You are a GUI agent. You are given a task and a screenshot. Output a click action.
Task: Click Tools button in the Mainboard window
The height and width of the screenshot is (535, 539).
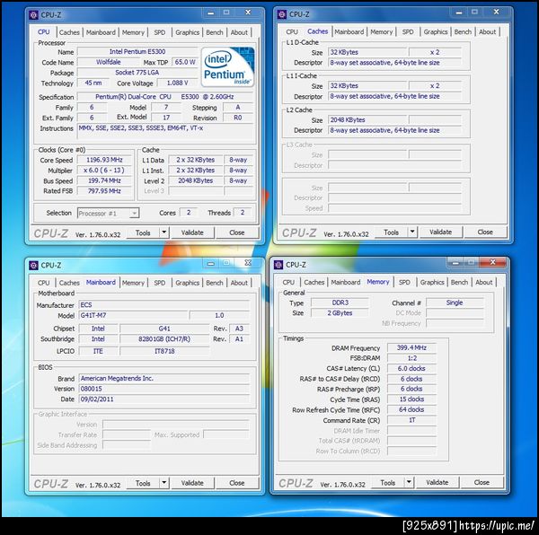click(x=143, y=483)
